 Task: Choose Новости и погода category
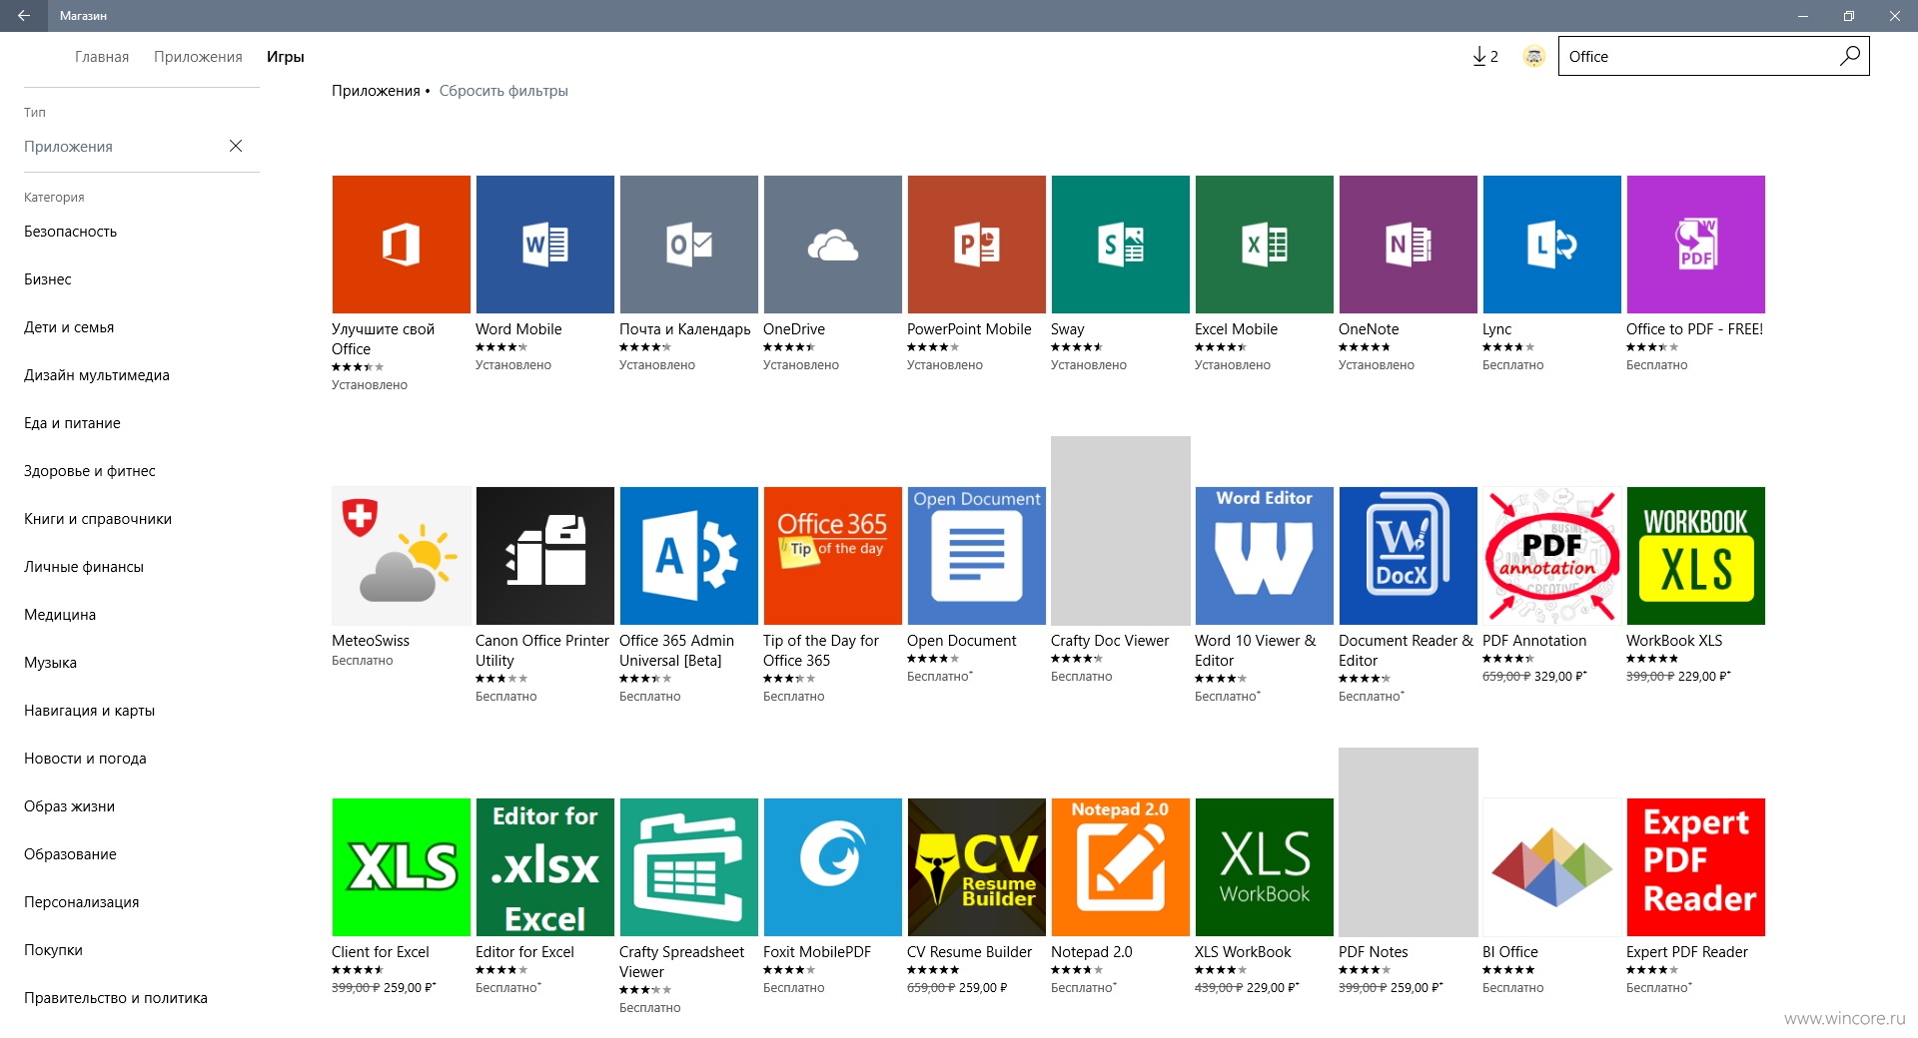[85, 759]
